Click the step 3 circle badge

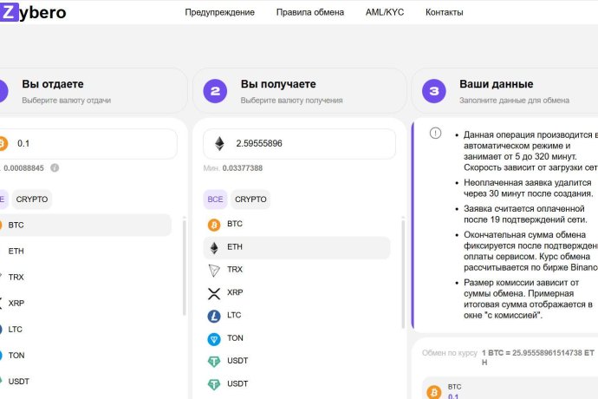433,91
